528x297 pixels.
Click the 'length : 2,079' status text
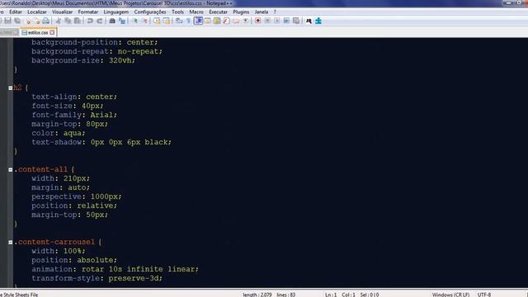click(x=257, y=295)
